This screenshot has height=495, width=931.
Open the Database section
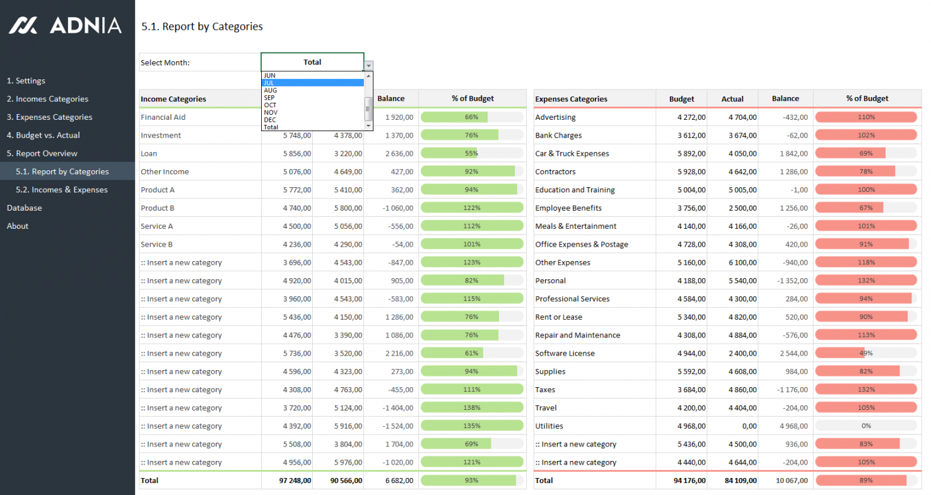25,208
